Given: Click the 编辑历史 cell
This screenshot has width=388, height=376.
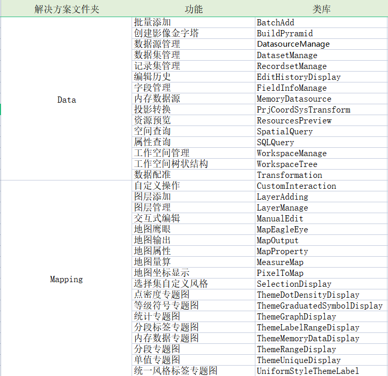Looking at the screenshot, I should [194, 77].
